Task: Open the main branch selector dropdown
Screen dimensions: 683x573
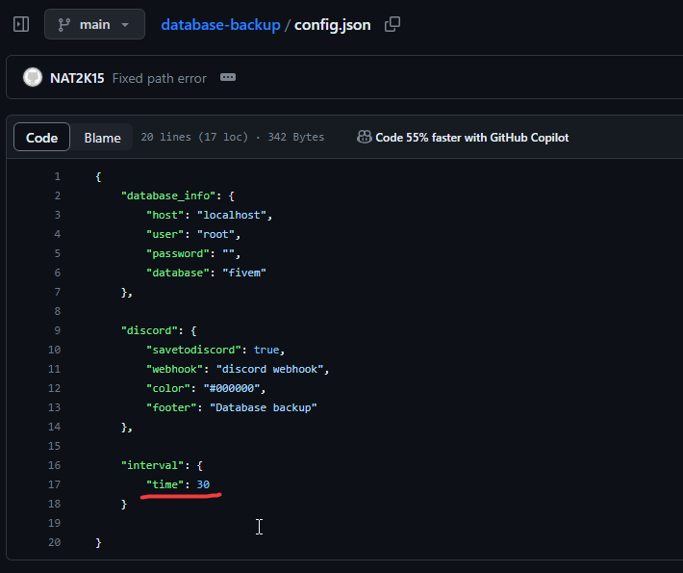Action: 94,24
